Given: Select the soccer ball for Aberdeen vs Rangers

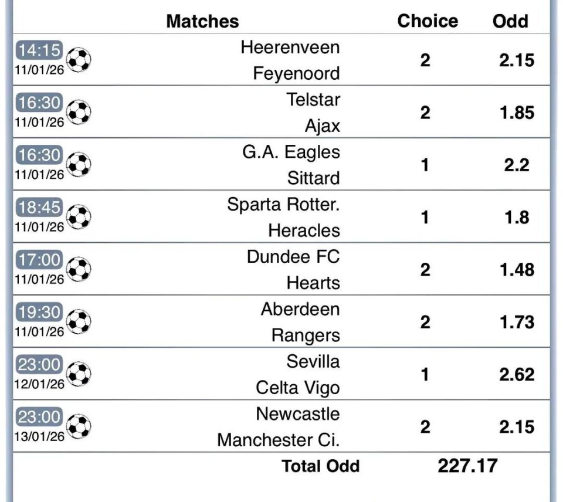Looking at the screenshot, I should [x=79, y=322].
